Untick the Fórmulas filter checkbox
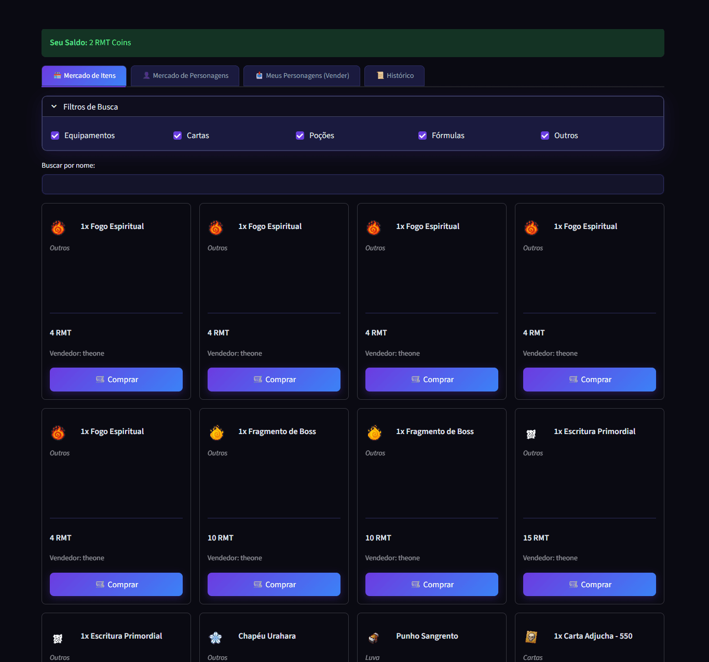709x662 pixels. point(422,136)
